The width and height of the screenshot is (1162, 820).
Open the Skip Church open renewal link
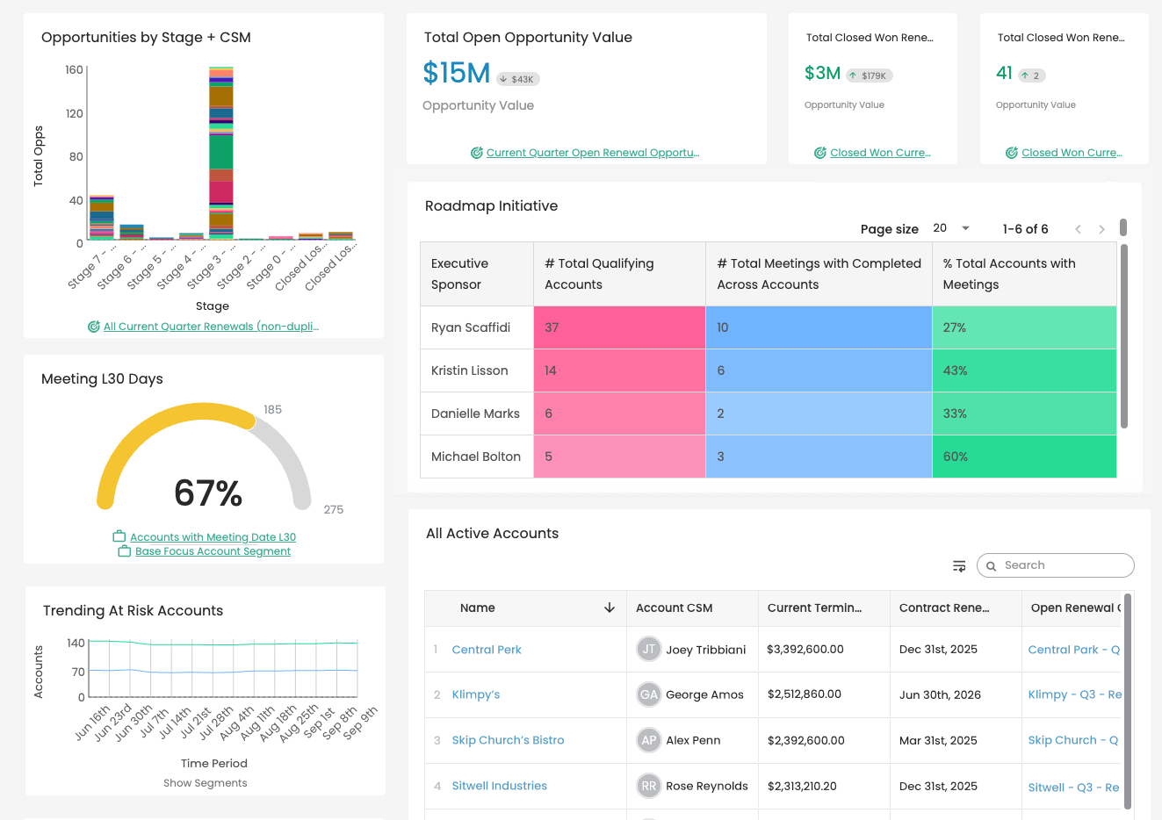pyautogui.click(x=1072, y=740)
